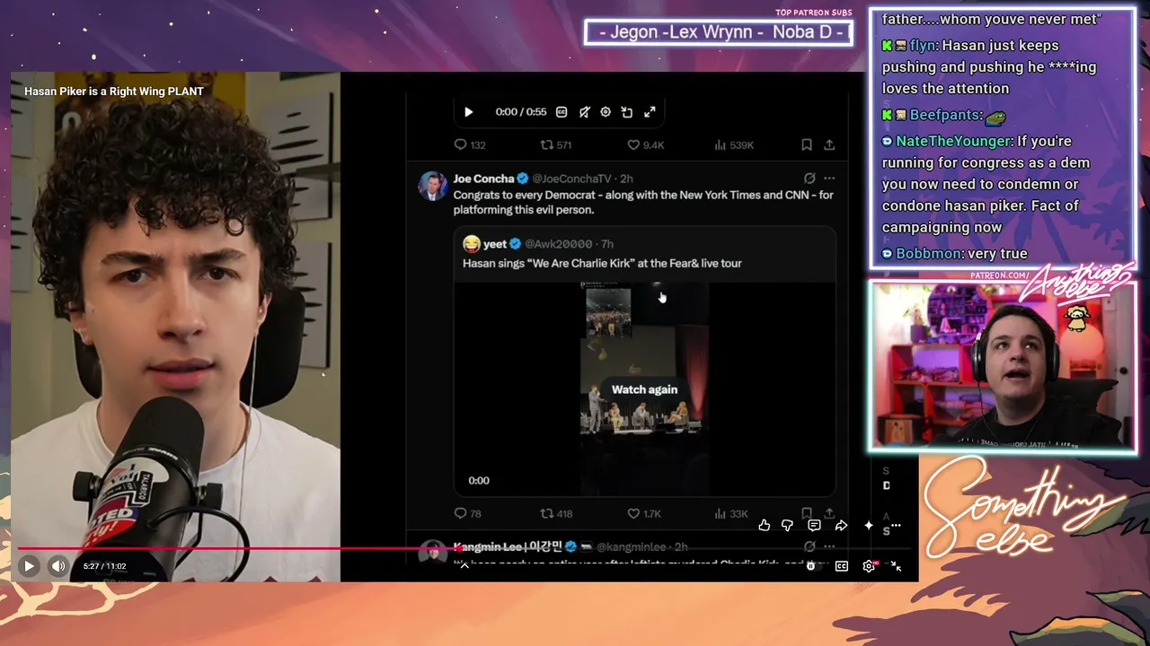Like the tweet with 9.4K likes

click(x=645, y=144)
